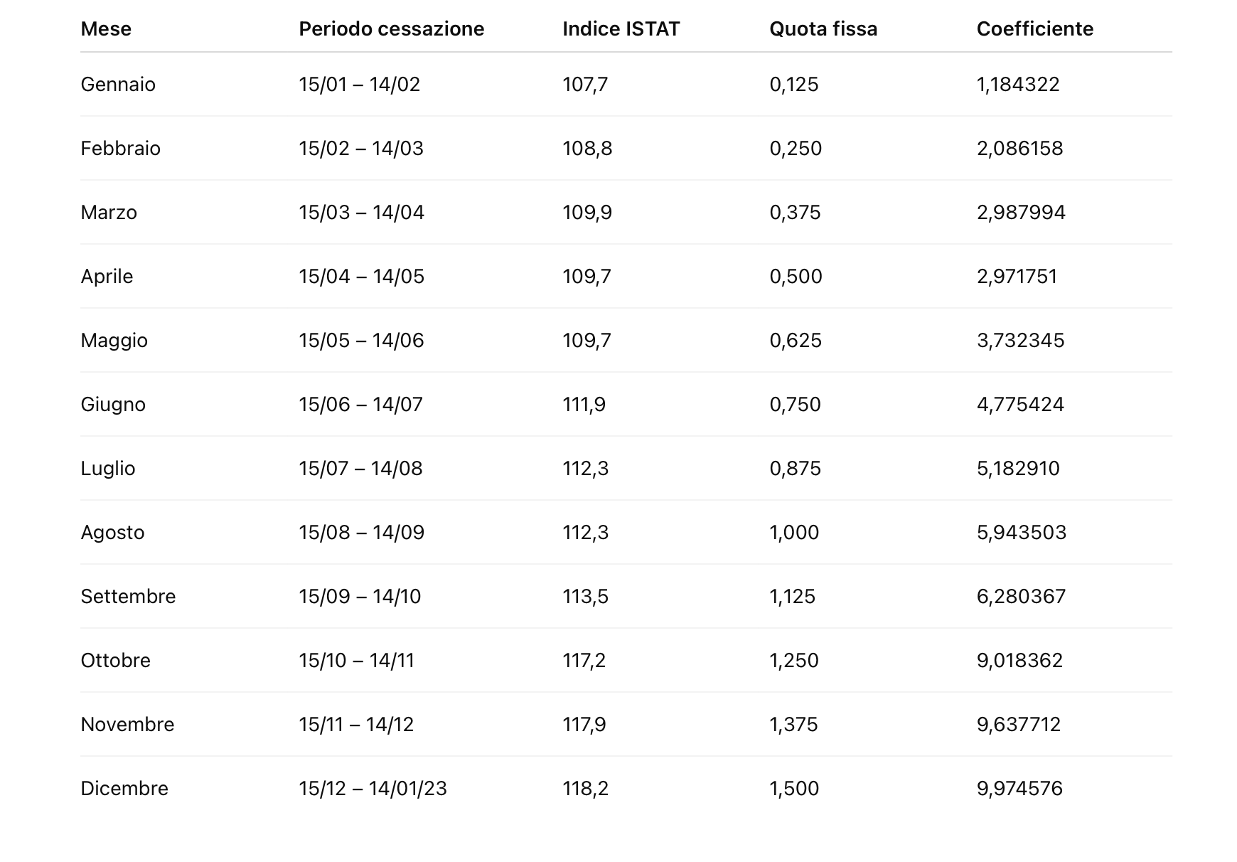
Task: Click the Mese column header
Action: pyautogui.click(x=106, y=29)
